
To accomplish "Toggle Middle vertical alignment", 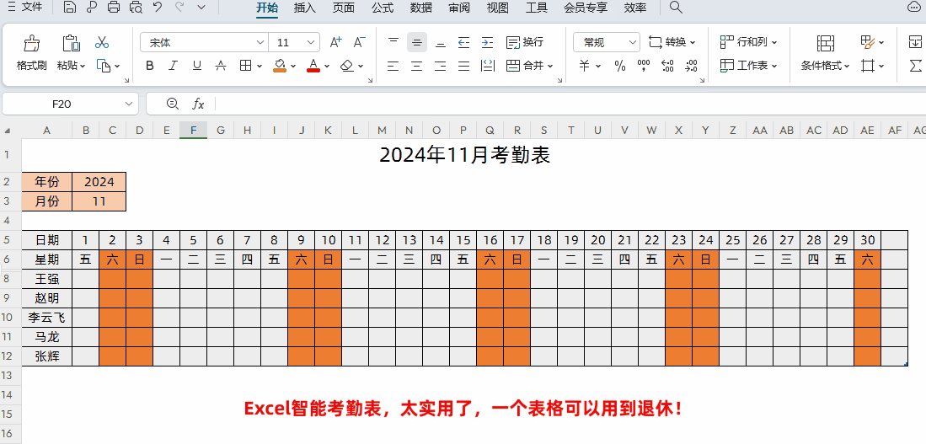I will click(417, 42).
